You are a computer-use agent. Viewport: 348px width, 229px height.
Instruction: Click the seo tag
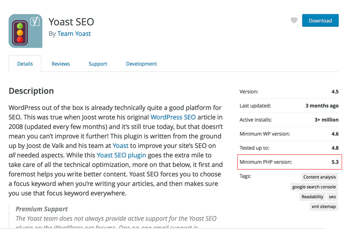click(332, 197)
